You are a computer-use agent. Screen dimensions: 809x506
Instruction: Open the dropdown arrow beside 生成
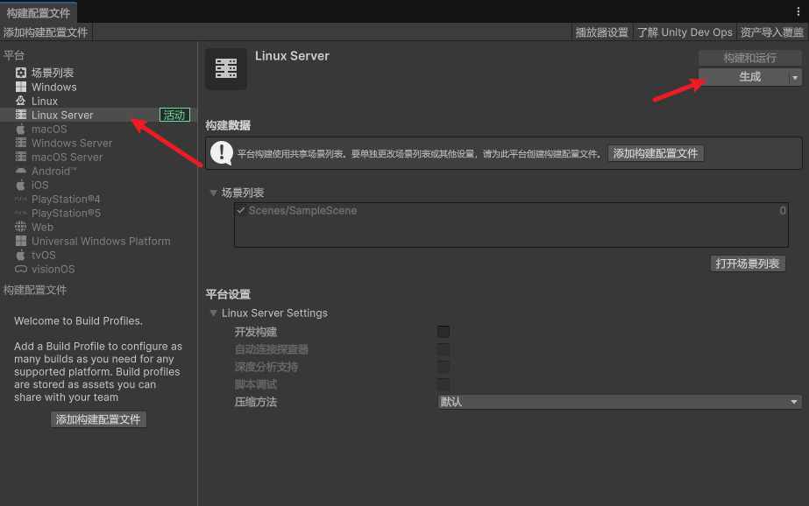point(795,77)
